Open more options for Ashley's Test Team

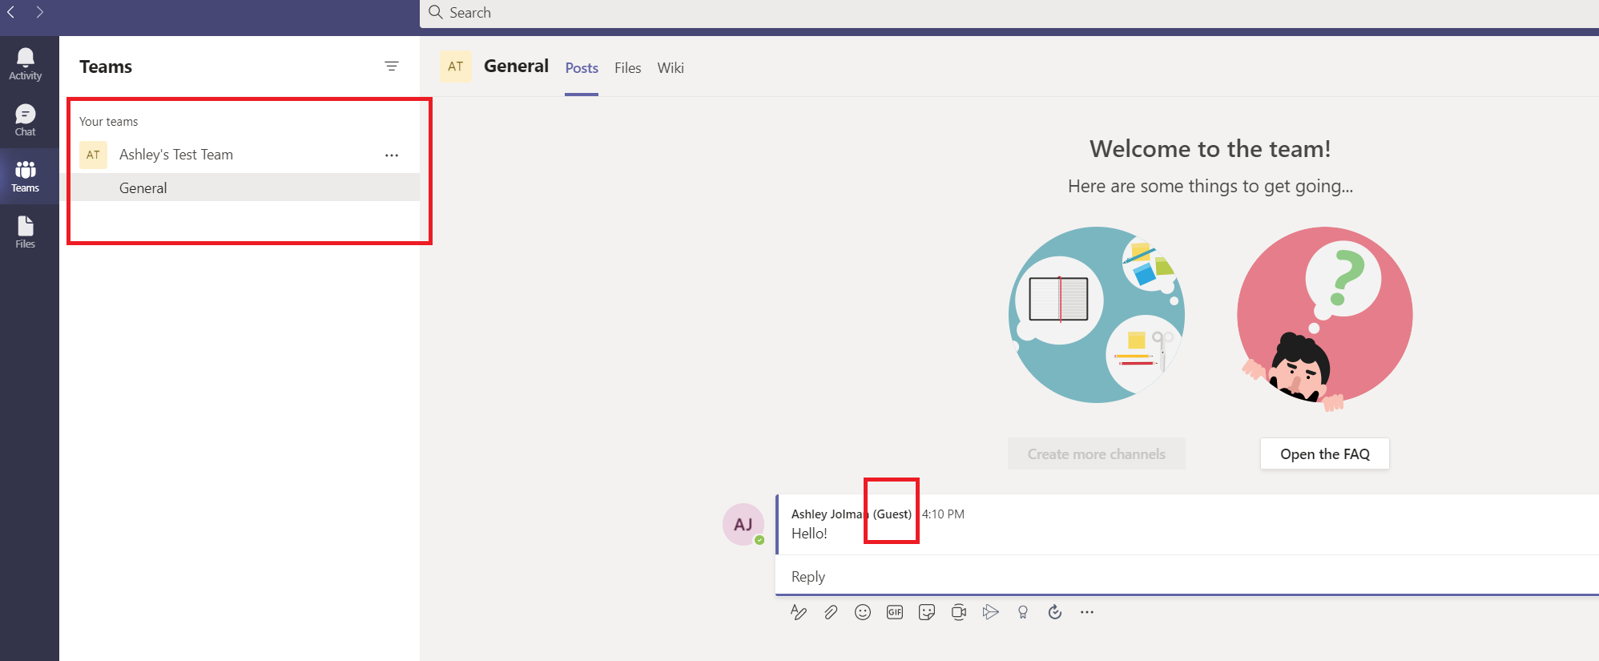coord(392,155)
